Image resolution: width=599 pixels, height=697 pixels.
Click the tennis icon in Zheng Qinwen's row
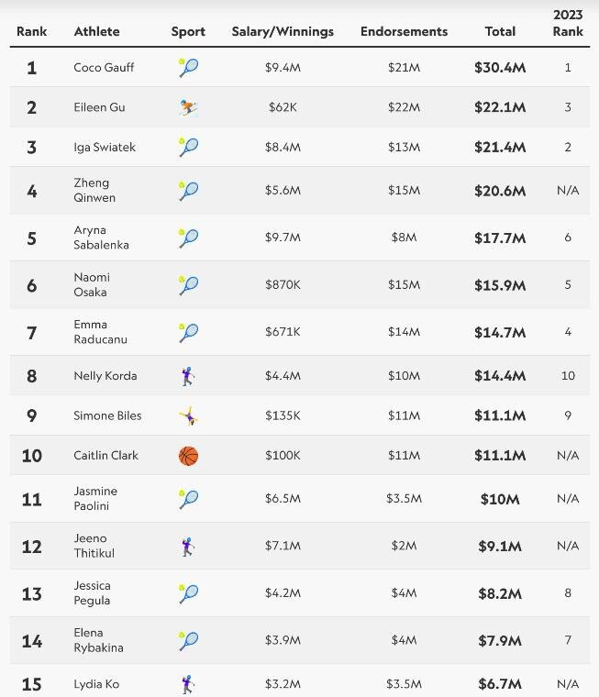(x=189, y=191)
